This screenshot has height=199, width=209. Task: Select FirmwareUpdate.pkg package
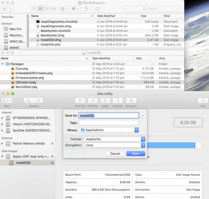[92, 78]
